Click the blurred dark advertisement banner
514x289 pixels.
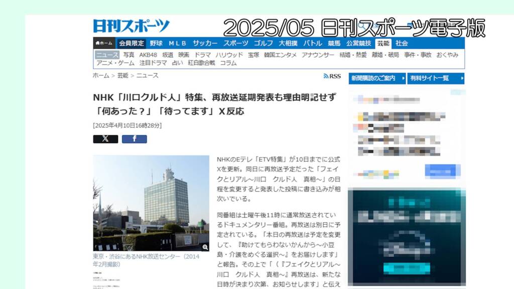pos(407,237)
